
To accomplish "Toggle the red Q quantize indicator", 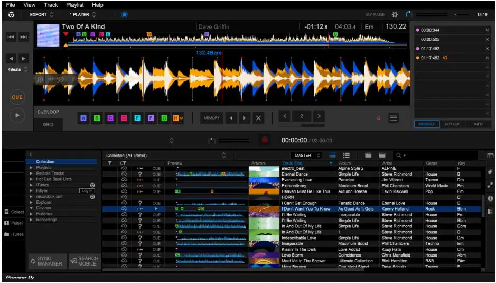I will pyautogui.click(x=378, y=118).
